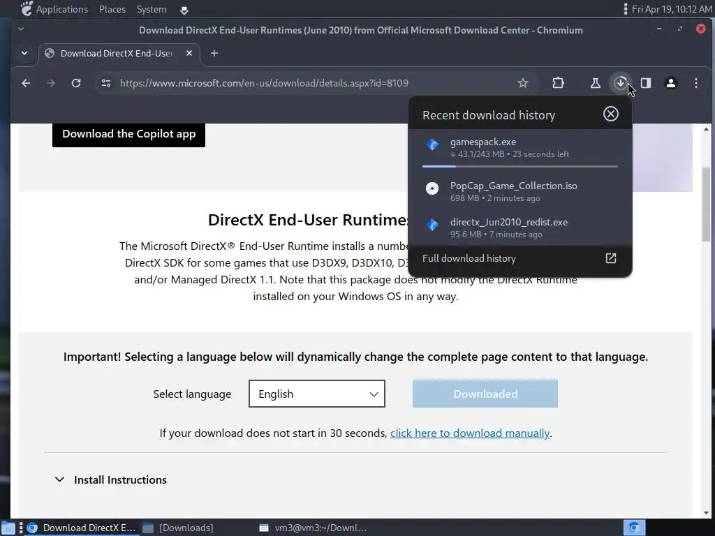This screenshot has height=536, width=715.
Task: Click Download the Copilot app button
Action: [128, 135]
